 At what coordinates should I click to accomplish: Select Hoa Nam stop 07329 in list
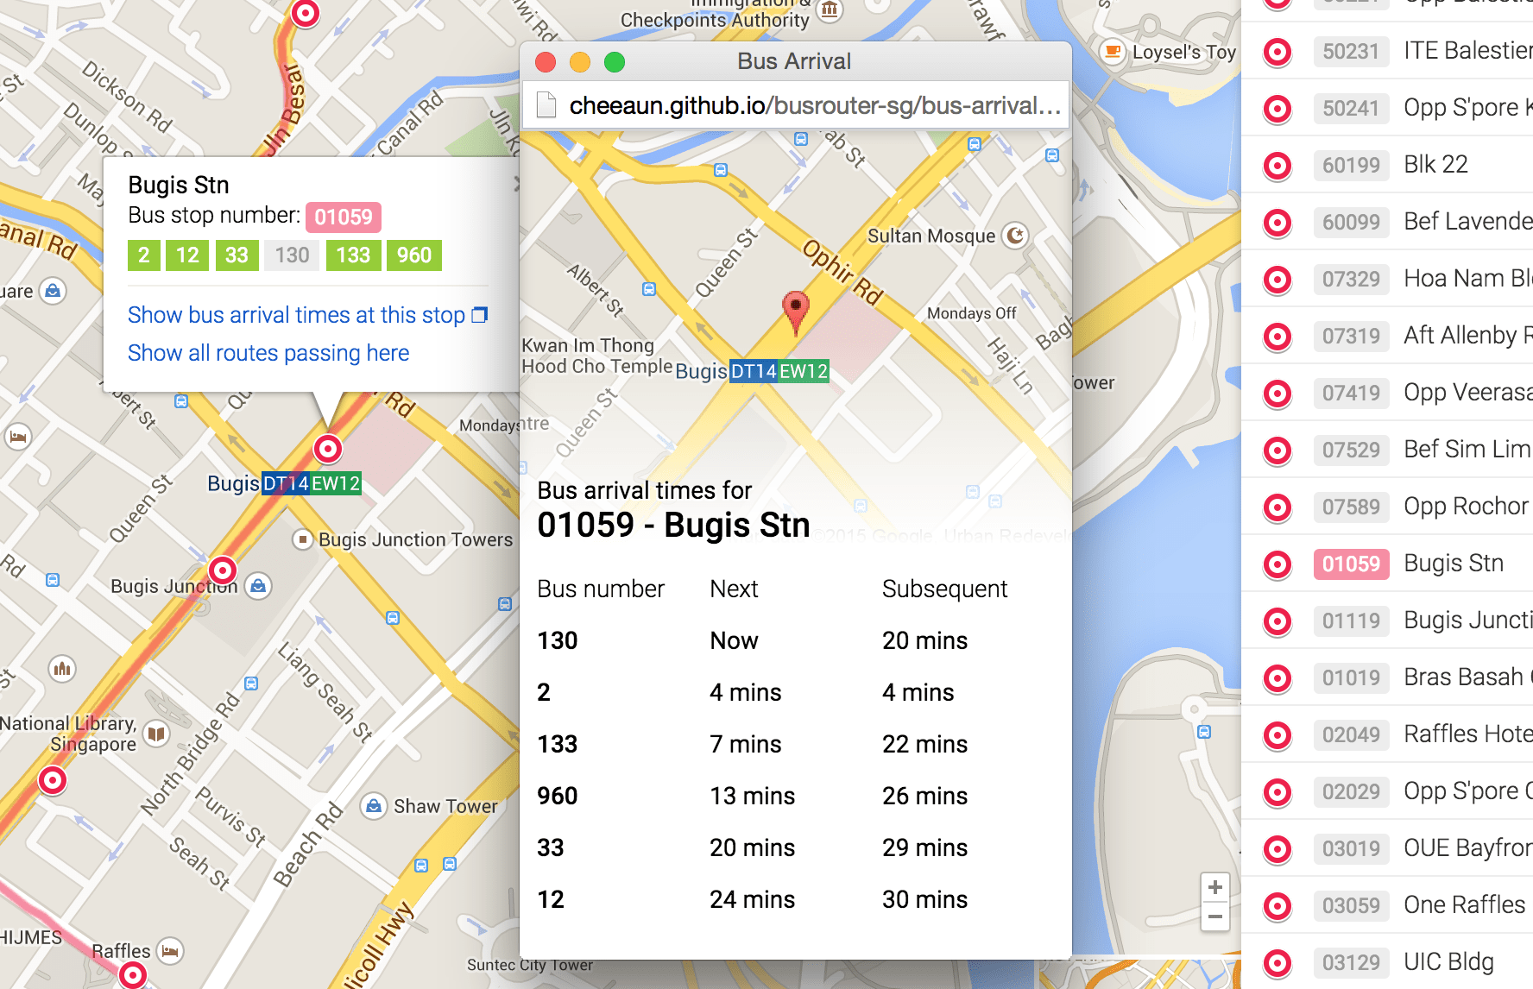pos(1416,279)
